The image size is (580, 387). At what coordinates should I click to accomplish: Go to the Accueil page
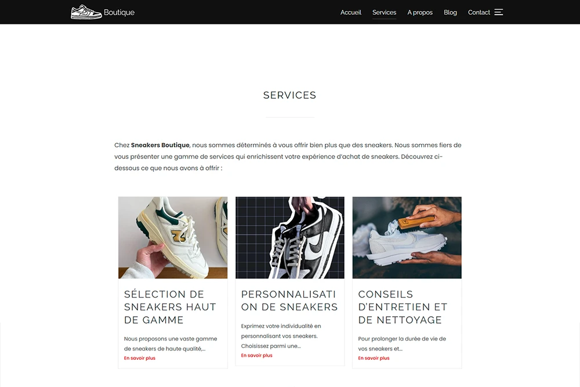point(351,12)
